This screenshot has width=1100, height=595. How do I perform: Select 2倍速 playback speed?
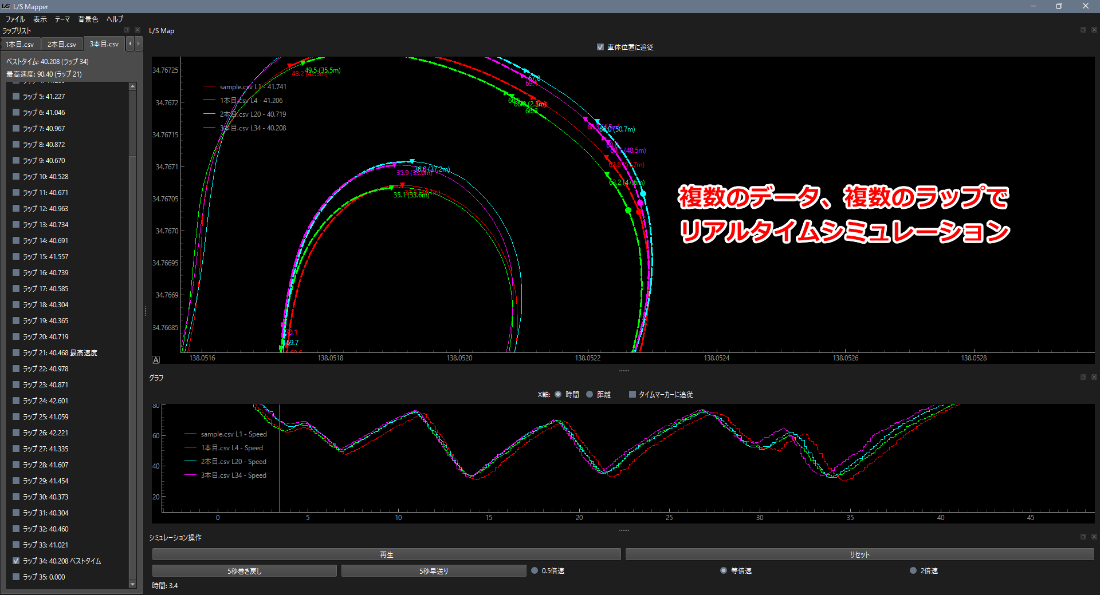[x=913, y=570]
